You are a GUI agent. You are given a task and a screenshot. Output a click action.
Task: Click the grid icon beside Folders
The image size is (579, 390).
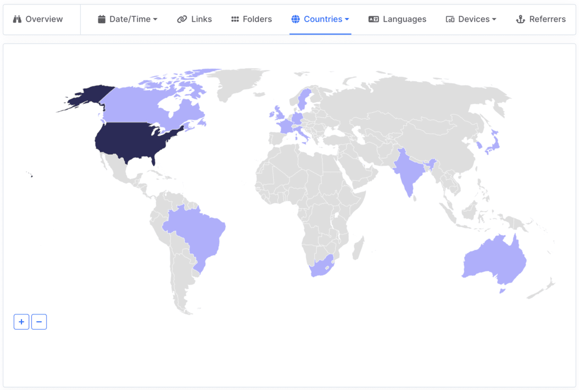click(235, 19)
